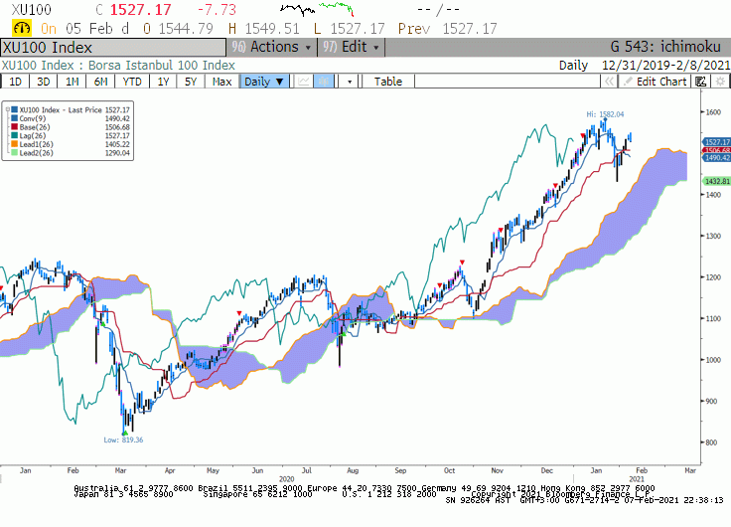This screenshot has width=731, height=527.
Task: Click the Conv(9) blue color swatch
Action: (x=15, y=118)
